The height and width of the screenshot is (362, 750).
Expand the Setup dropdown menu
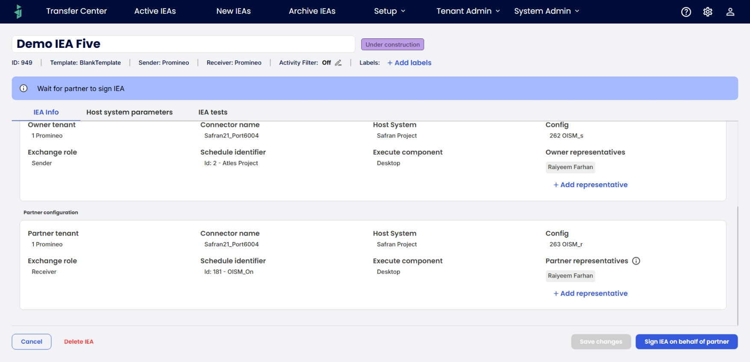[389, 11]
